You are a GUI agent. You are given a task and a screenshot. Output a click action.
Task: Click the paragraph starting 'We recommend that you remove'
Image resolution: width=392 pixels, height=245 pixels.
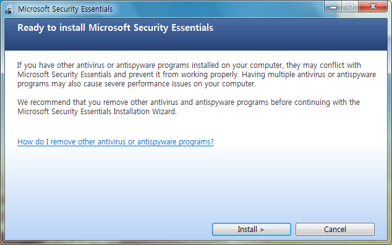click(189, 107)
